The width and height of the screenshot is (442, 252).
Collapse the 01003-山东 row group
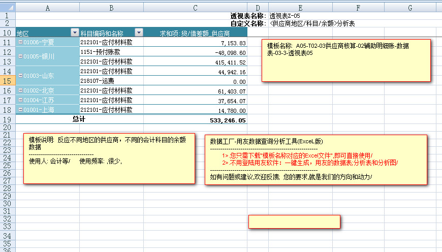pyautogui.click(x=20, y=76)
